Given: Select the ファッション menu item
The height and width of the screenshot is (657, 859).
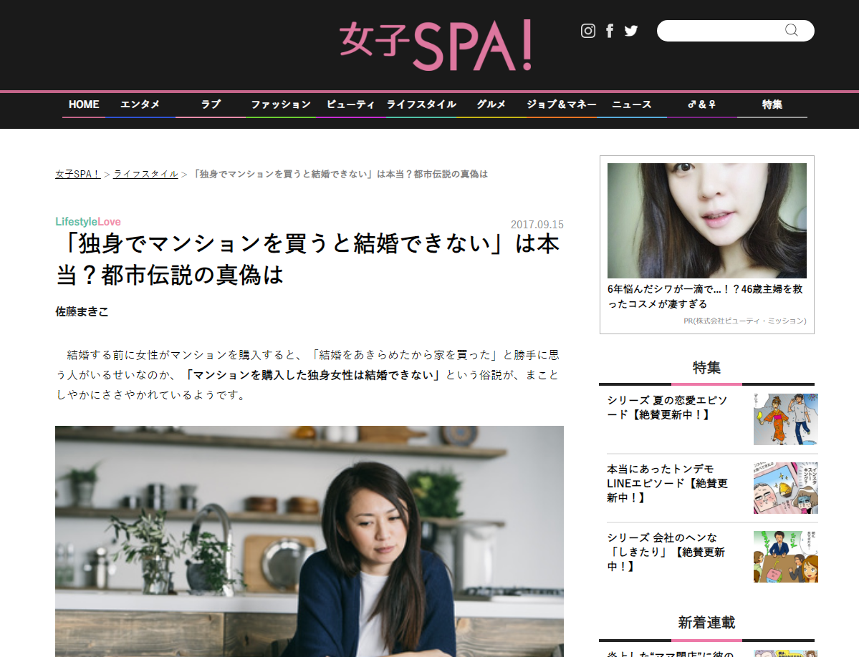Looking at the screenshot, I should [281, 104].
